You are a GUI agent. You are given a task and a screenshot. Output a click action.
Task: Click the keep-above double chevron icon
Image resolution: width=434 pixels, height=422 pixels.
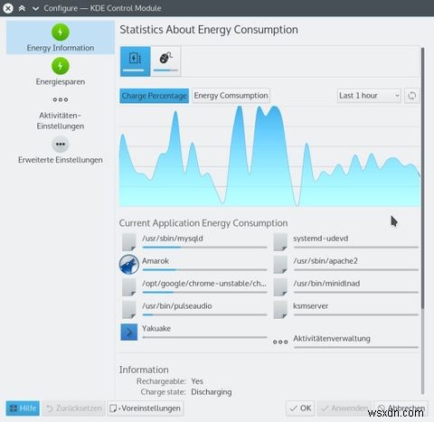pyautogui.click(x=22, y=8)
